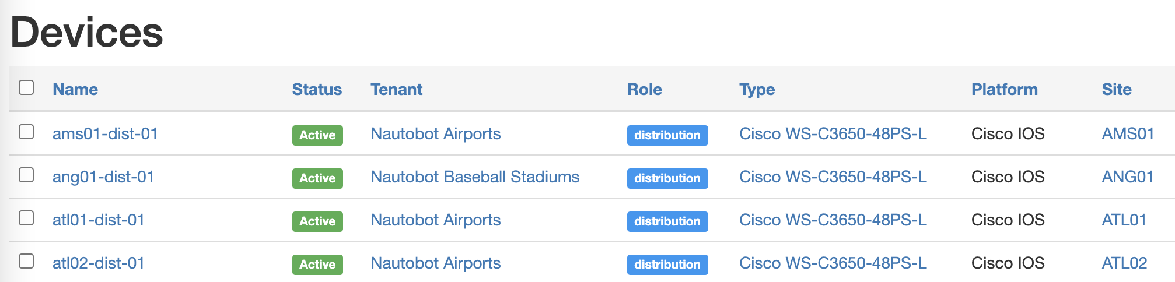Click the Platform column header
This screenshot has height=282, width=1175.
pyautogui.click(x=1004, y=89)
